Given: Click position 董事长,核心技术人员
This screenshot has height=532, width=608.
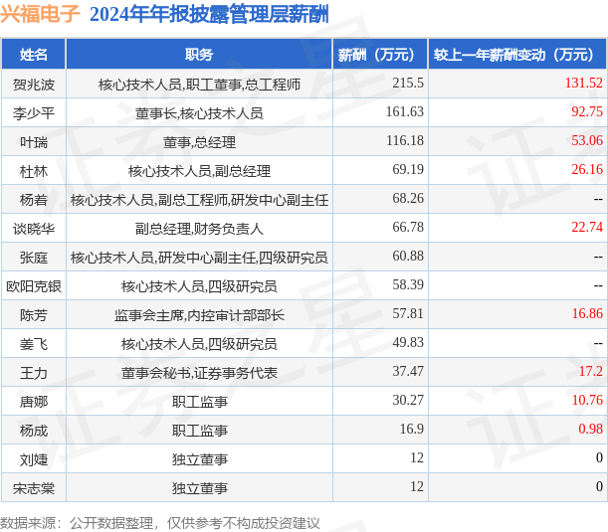Looking at the screenshot, I should (199, 113).
